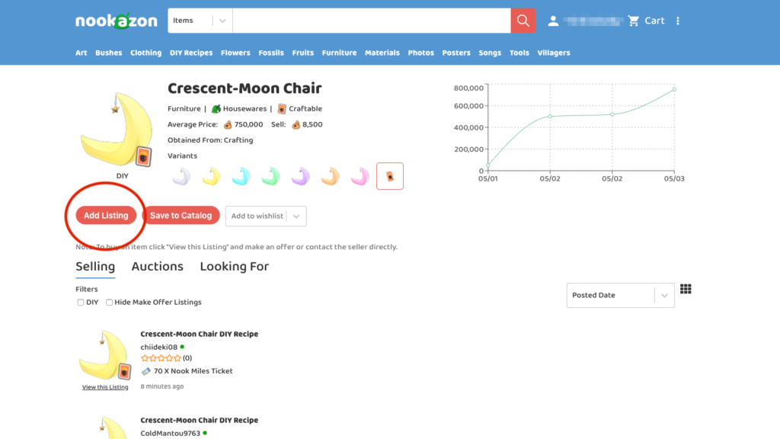Enable the DIY filter checkbox
The height and width of the screenshot is (439, 780).
(x=81, y=302)
